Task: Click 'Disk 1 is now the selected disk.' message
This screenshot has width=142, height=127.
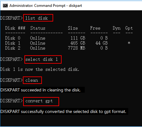Action: pos(40,69)
